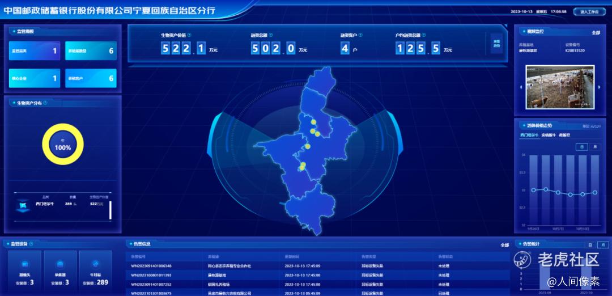Click the 核心企业 card showing 1
612x296 pixels.
(35, 78)
